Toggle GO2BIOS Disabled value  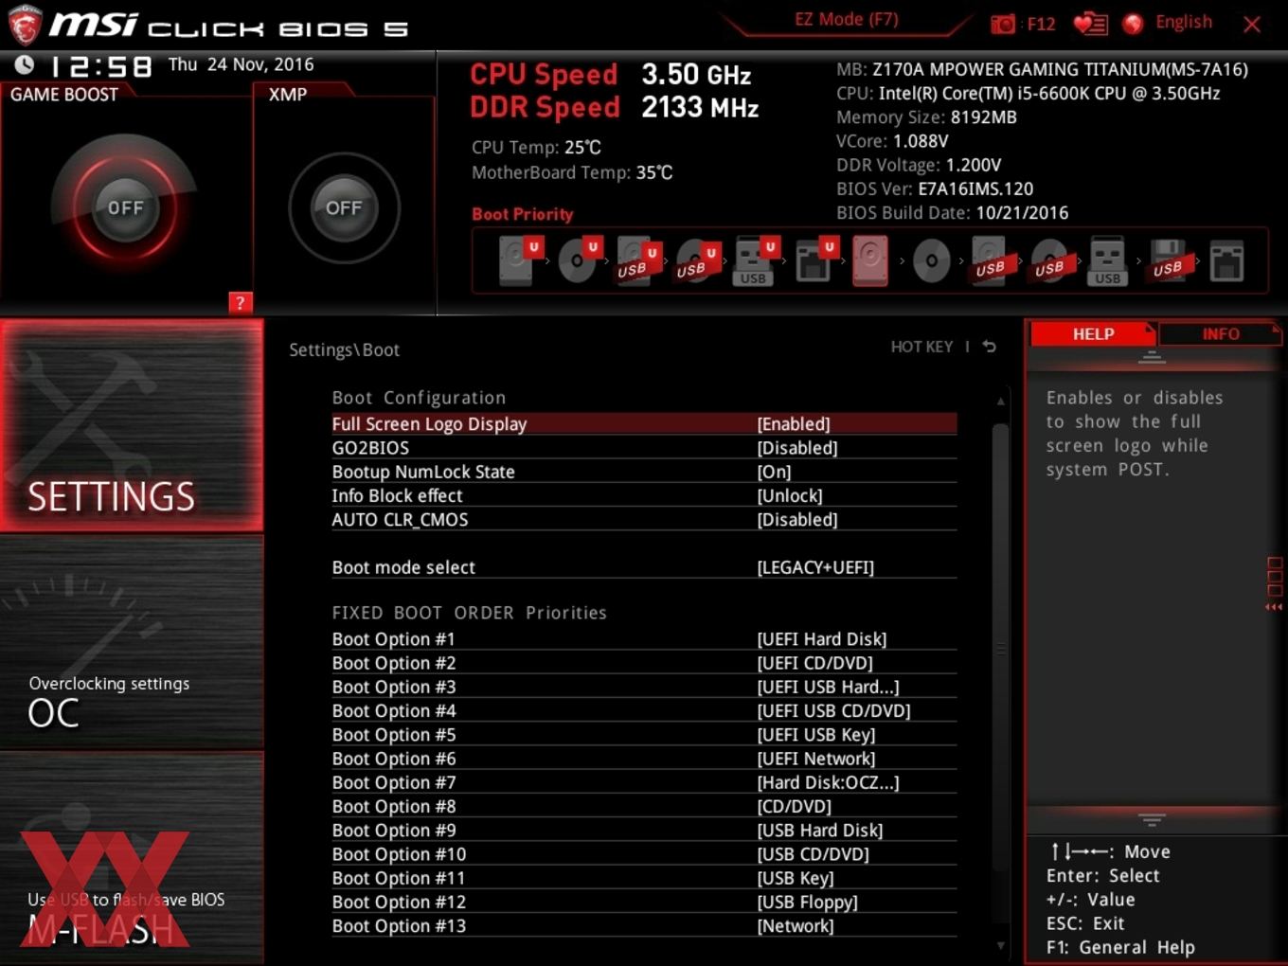tap(797, 448)
